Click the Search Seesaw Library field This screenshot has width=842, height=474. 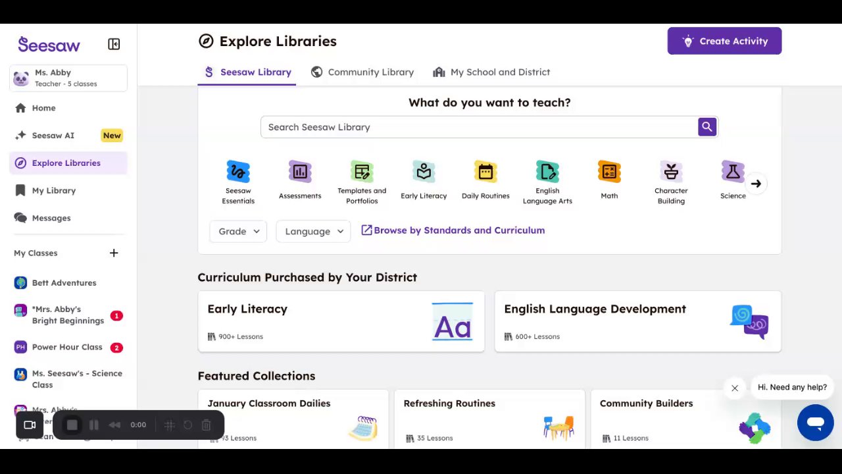pos(479,127)
